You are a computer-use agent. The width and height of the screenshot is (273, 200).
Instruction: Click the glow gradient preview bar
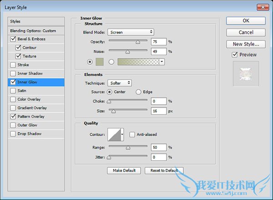click(138, 62)
